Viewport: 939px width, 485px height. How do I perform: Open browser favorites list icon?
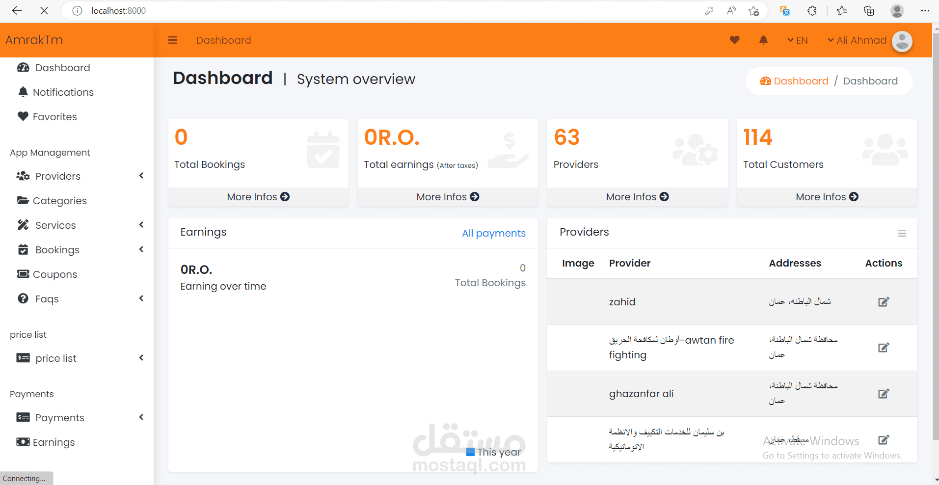[x=842, y=11]
